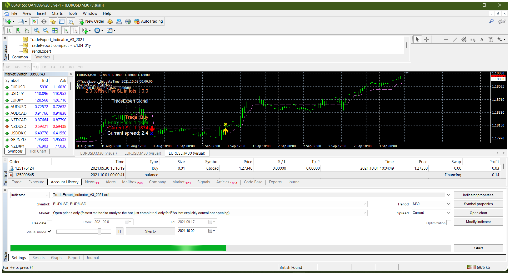The height and width of the screenshot is (273, 510).
Task: Adjust the visual mode speed slider
Action: click(x=99, y=231)
